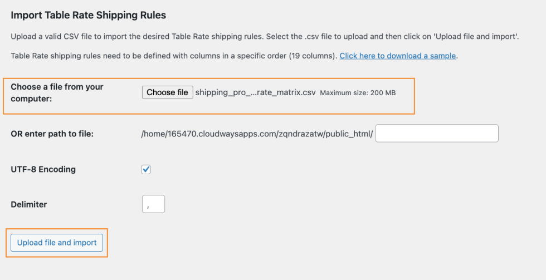This screenshot has height=280, width=546.
Task: Click the 'OR enter path to file' label
Action: pyautogui.click(x=52, y=134)
